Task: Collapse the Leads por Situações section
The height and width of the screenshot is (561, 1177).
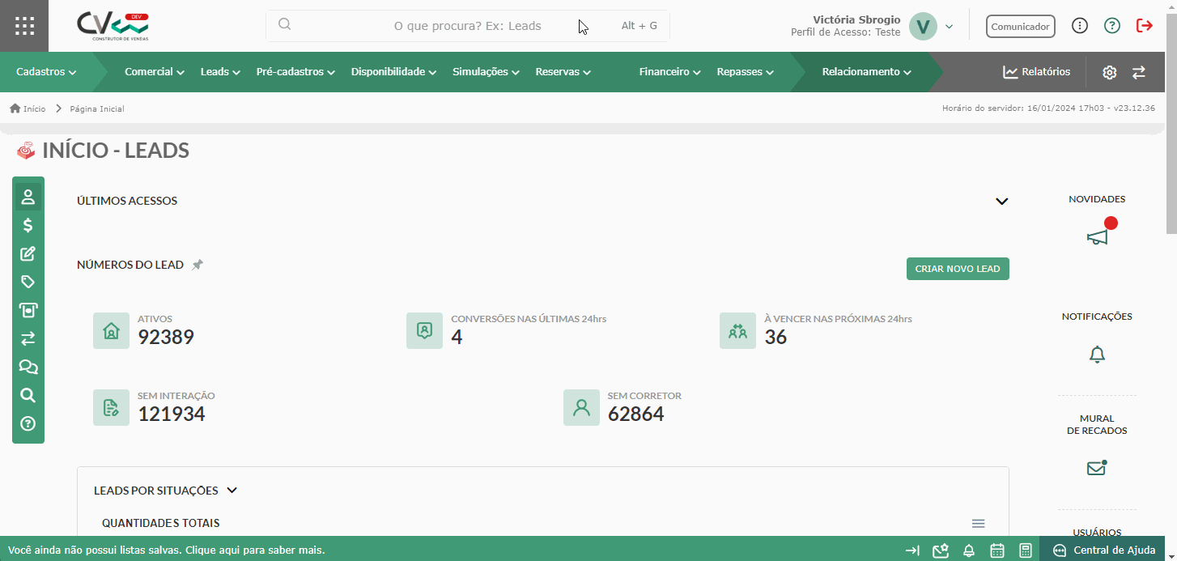Action: click(x=232, y=491)
